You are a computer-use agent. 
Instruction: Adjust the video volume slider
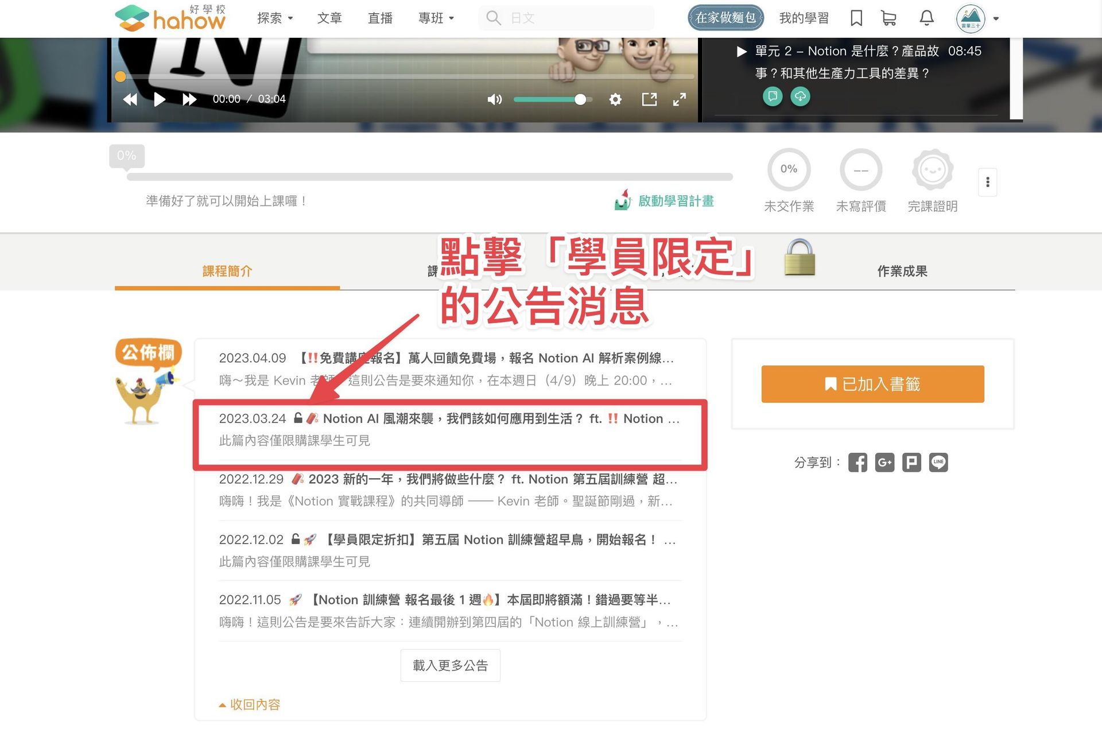(552, 99)
